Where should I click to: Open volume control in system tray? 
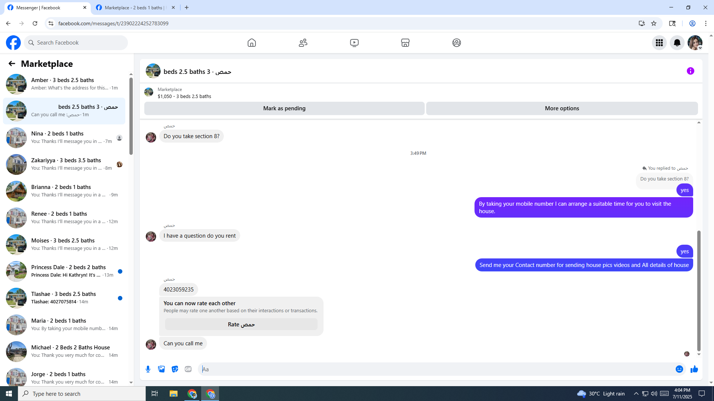click(x=654, y=394)
